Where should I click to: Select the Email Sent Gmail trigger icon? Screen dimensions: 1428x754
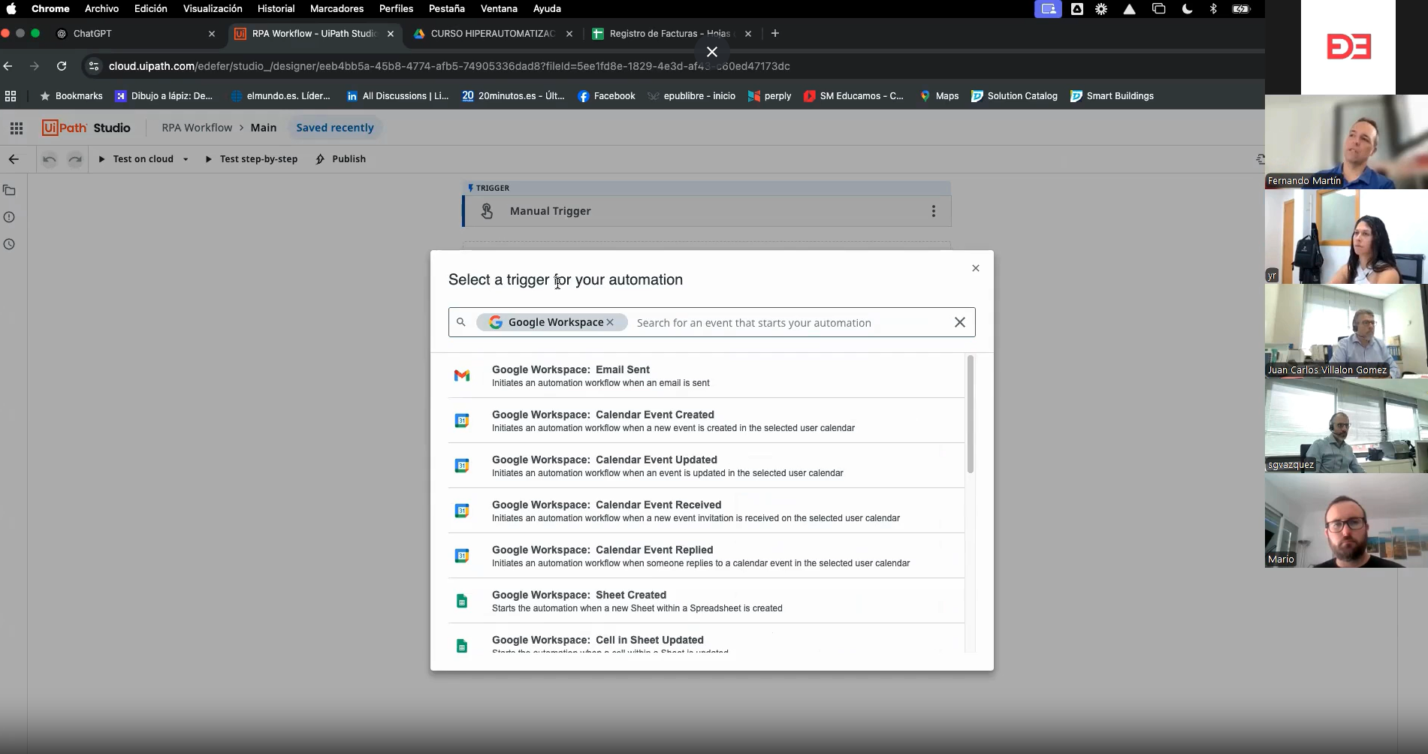[x=462, y=375]
